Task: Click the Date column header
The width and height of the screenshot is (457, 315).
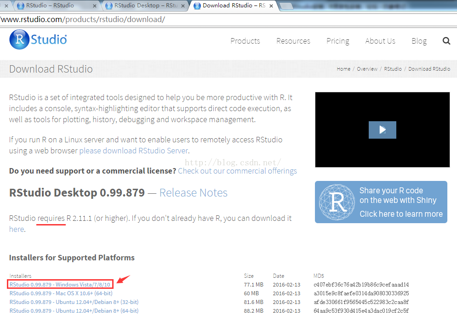Action: 278,276
